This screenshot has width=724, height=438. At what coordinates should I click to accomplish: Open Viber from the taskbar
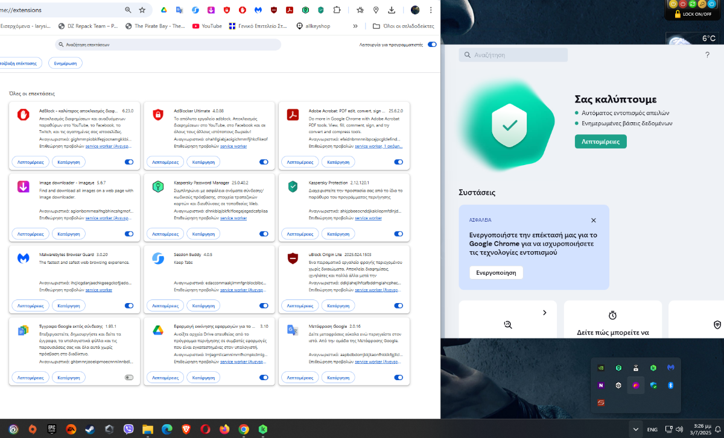tap(129, 429)
